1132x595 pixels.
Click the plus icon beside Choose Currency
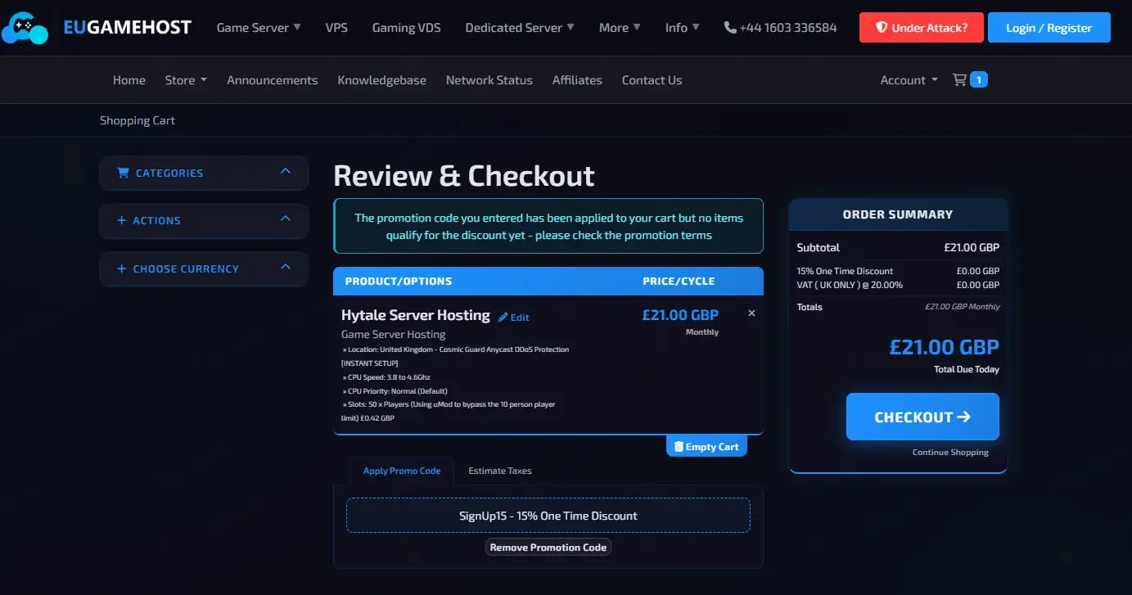pos(122,268)
